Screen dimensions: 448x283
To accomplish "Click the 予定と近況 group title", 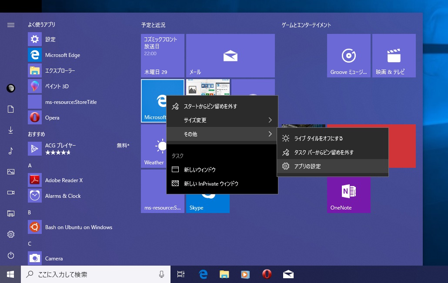I will click(153, 25).
